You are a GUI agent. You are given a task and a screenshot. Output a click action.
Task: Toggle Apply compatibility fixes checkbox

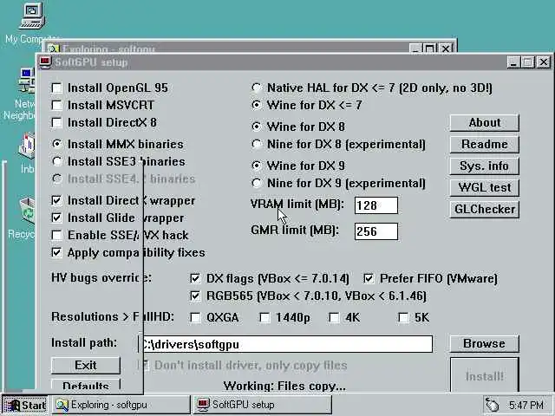[x=56, y=252]
